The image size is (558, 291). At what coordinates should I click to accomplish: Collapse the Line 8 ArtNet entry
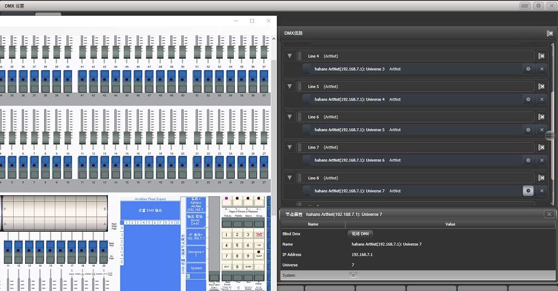click(290, 178)
